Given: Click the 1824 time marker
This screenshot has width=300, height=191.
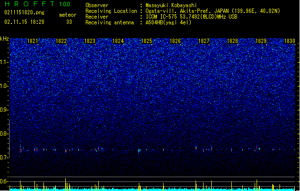Looking at the screenshot, I should tap(118, 41).
